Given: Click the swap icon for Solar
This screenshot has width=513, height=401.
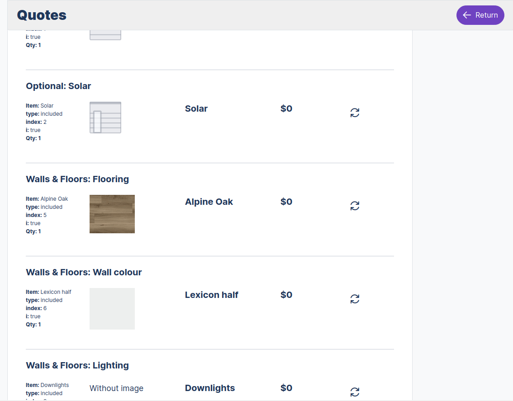Looking at the screenshot, I should [x=355, y=113].
